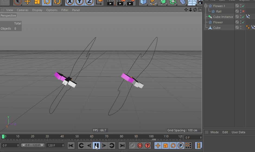This screenshot has width=255, height=152.
Task: Play animation backwards
Action: click(x=89, y=145)
